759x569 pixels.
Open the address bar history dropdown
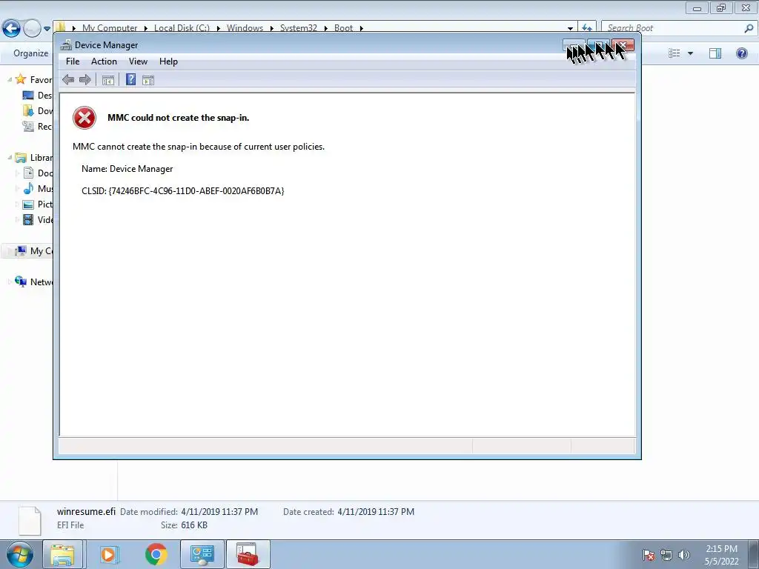570,28
